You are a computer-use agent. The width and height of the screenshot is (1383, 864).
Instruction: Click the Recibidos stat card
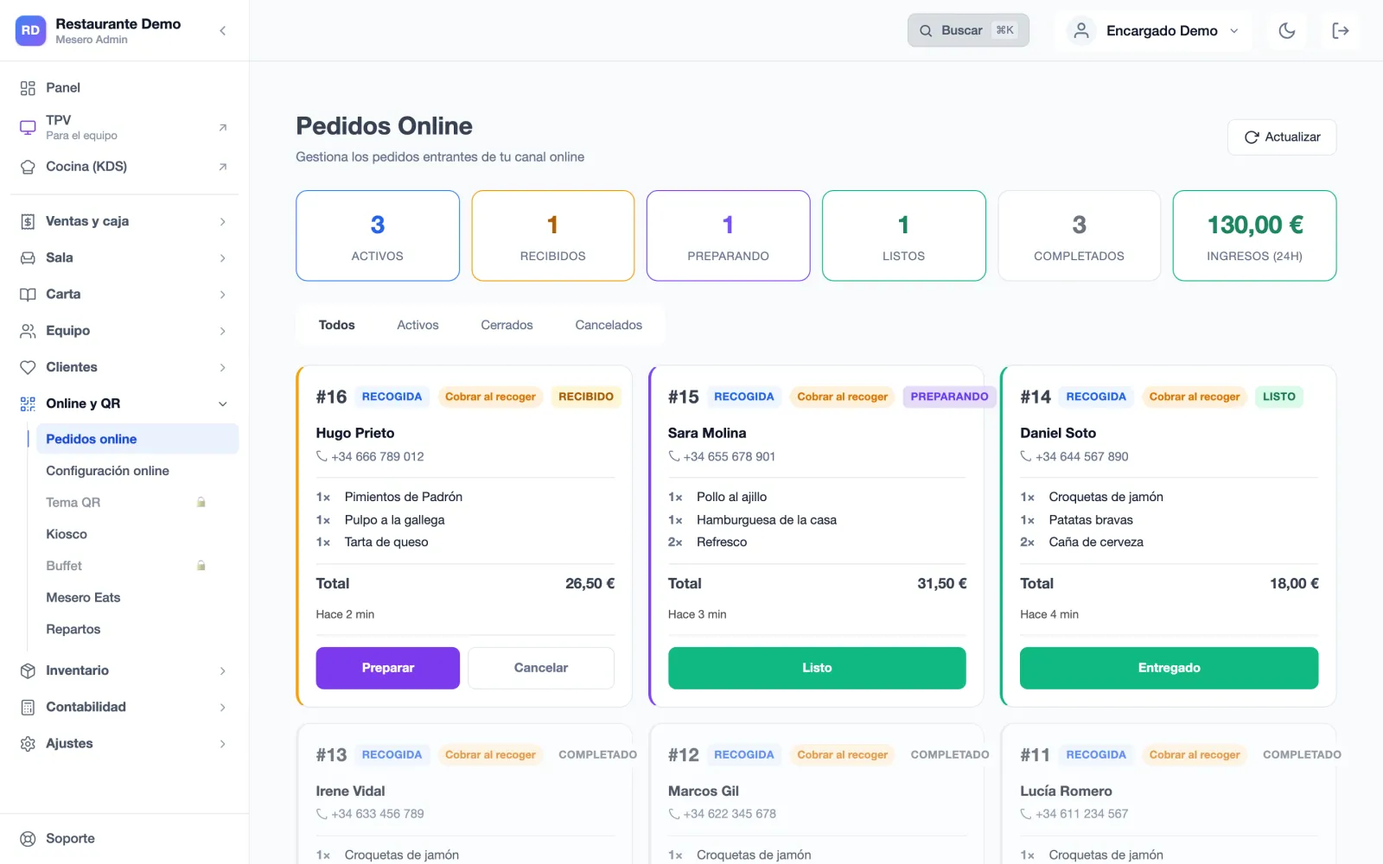(553, 236)
